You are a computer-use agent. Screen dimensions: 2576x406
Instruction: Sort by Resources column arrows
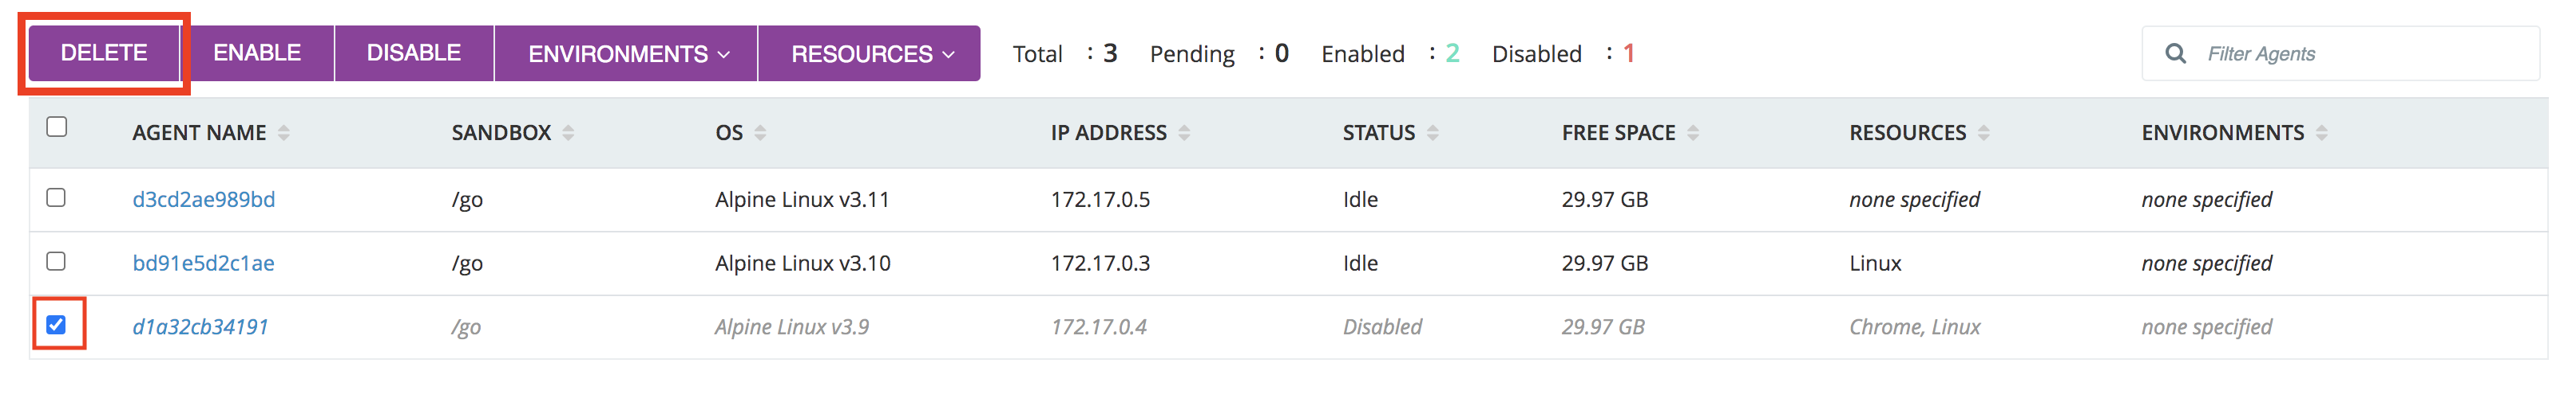click(1983, 133)
